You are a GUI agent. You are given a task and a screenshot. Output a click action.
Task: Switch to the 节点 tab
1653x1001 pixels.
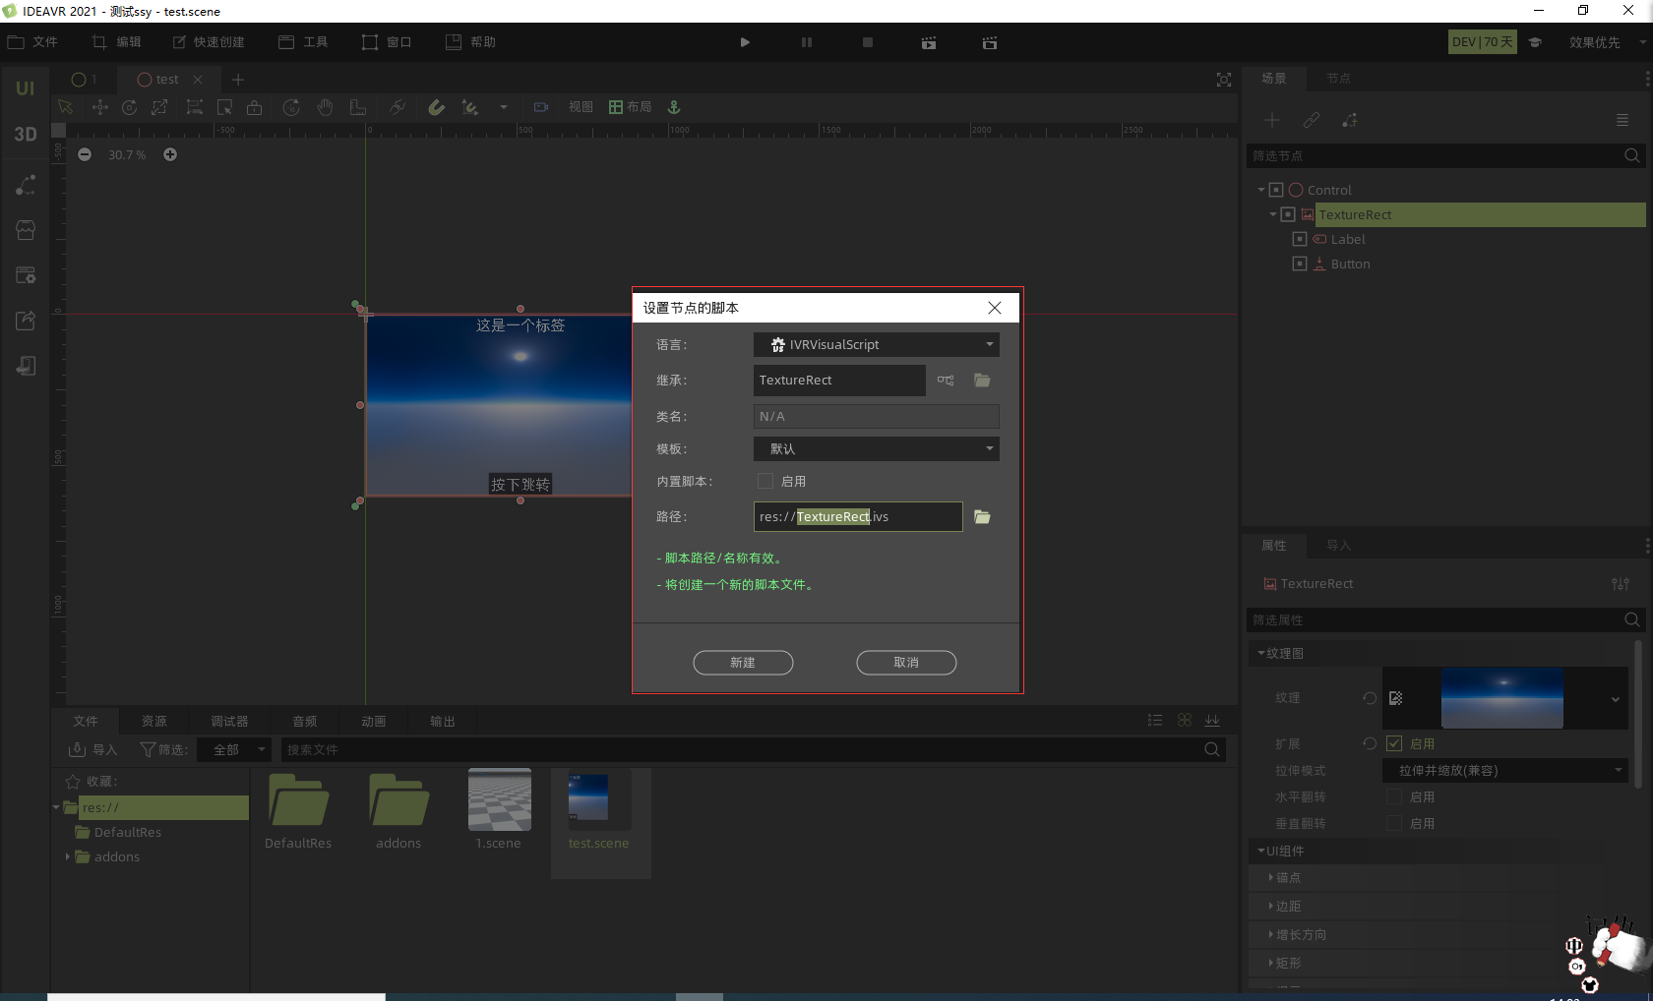coord(1338,78)
